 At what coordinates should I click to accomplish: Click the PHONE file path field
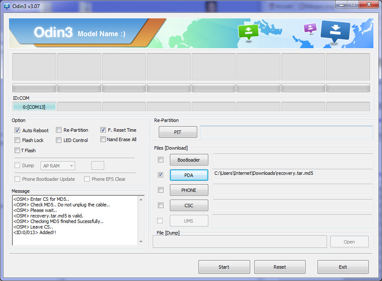click(x=293, y=190)
